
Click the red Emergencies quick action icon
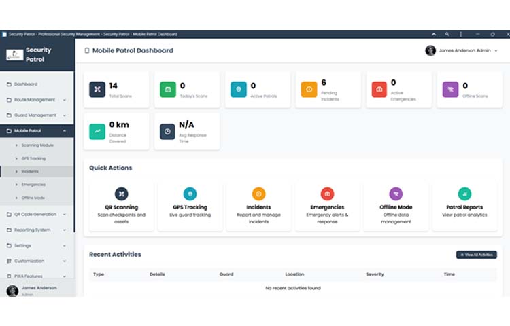click(327, 194)
